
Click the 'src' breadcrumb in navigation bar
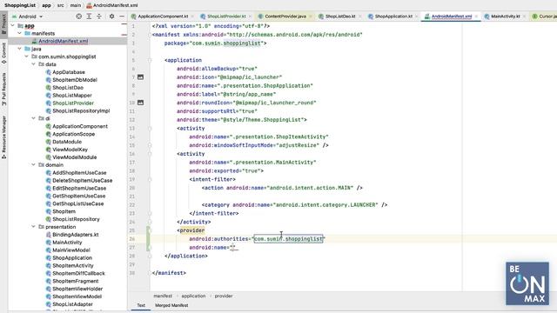(61, 5)
